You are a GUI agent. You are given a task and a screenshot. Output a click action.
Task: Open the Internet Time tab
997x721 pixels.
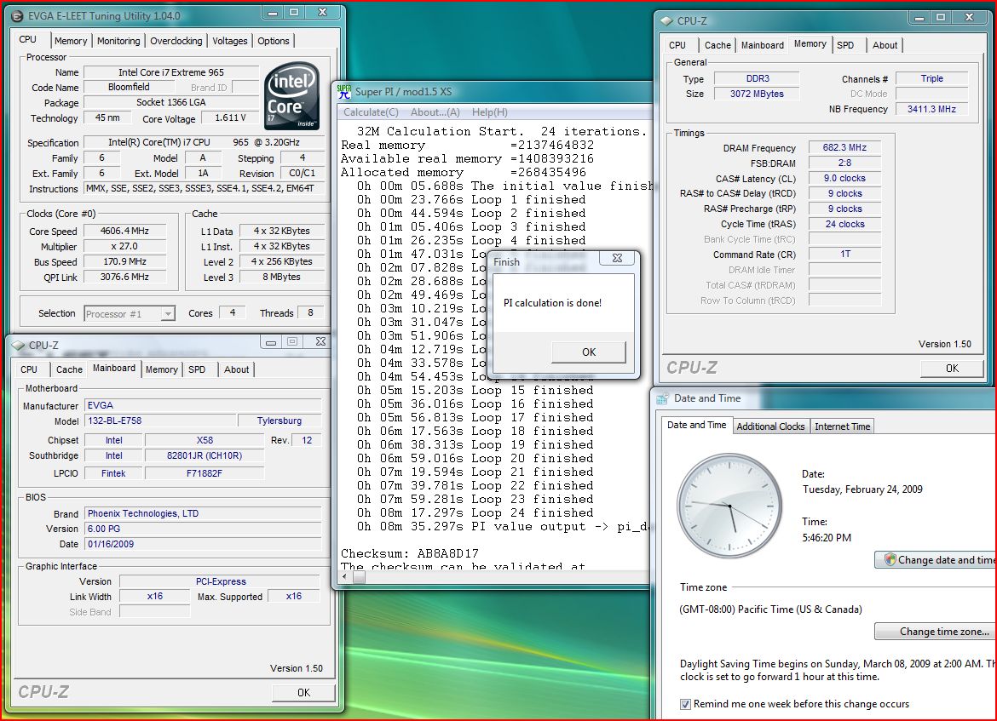tap(843, 426)
